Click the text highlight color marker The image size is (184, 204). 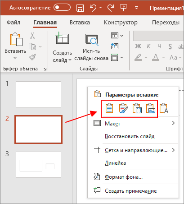pyautogui.click(x=138, y=57)
